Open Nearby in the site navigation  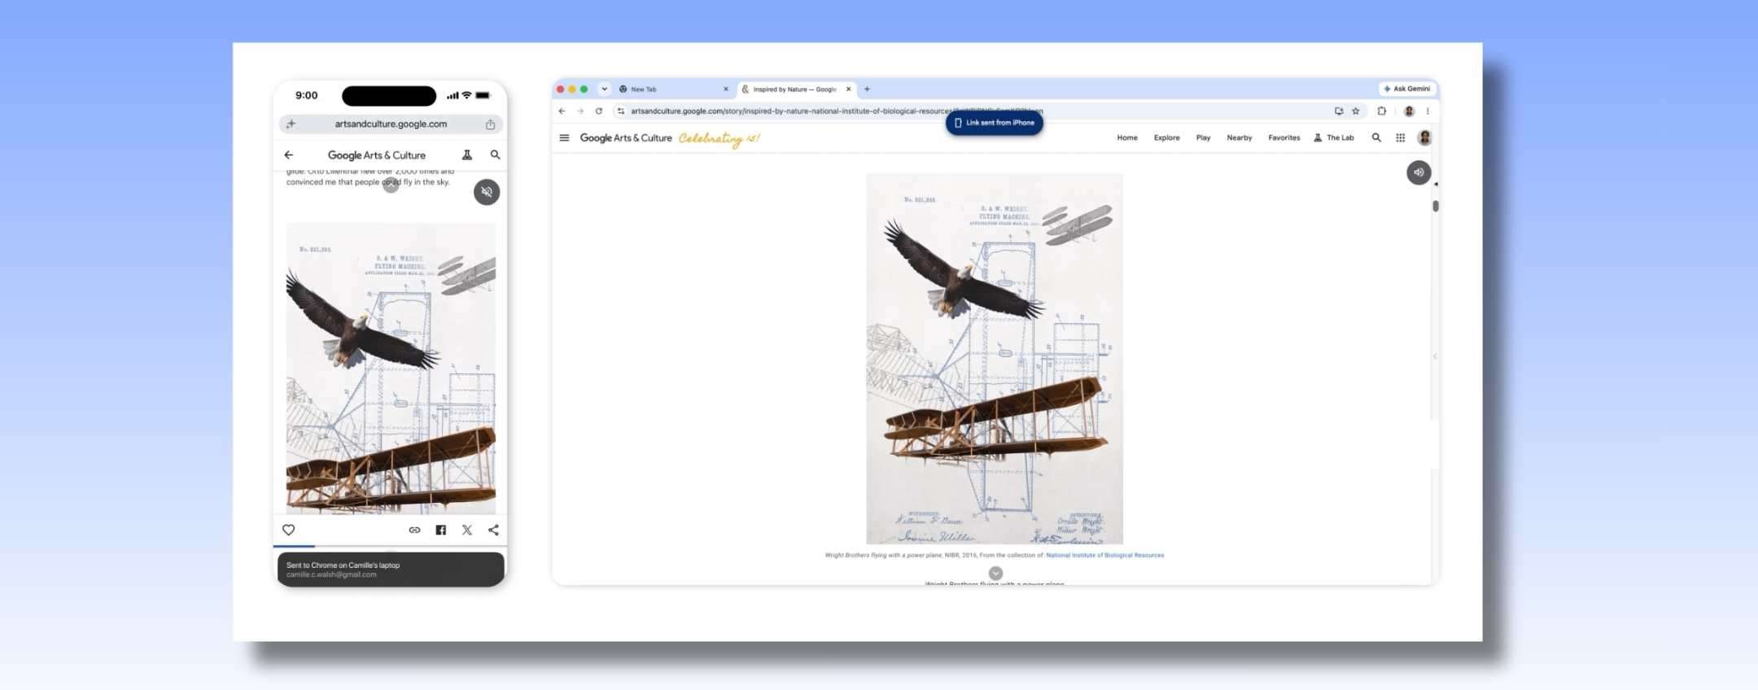click(1240, 138)
